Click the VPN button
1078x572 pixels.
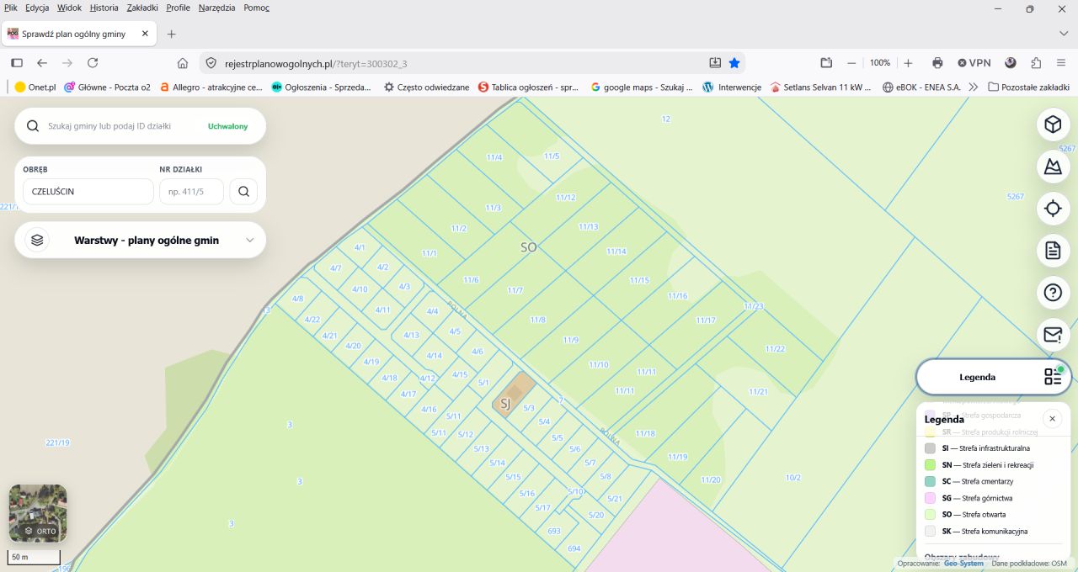974,63
